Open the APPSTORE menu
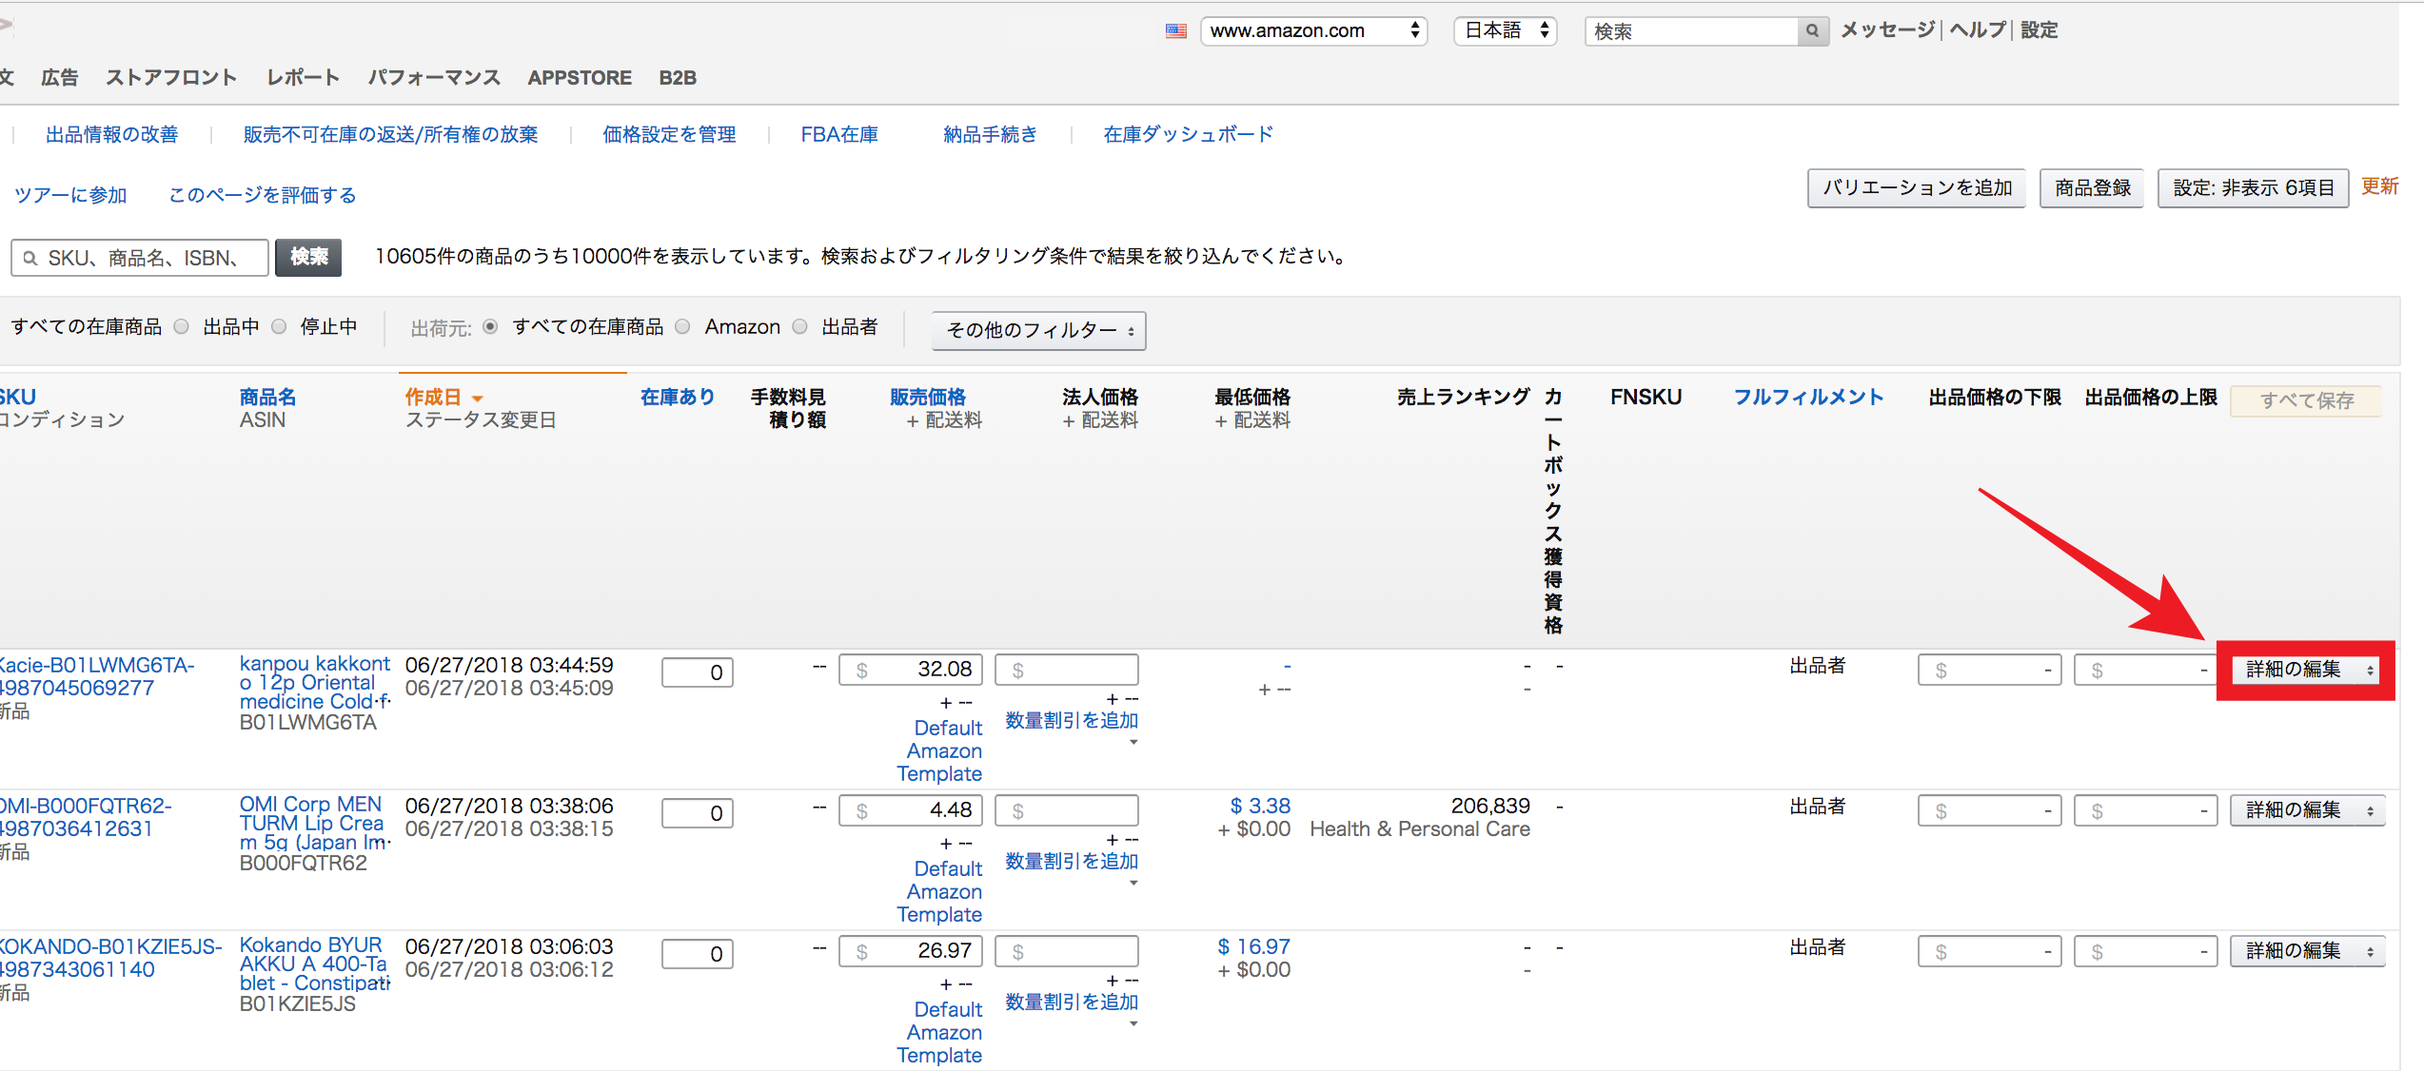Screen dimensions: 2424x1071 580,78
